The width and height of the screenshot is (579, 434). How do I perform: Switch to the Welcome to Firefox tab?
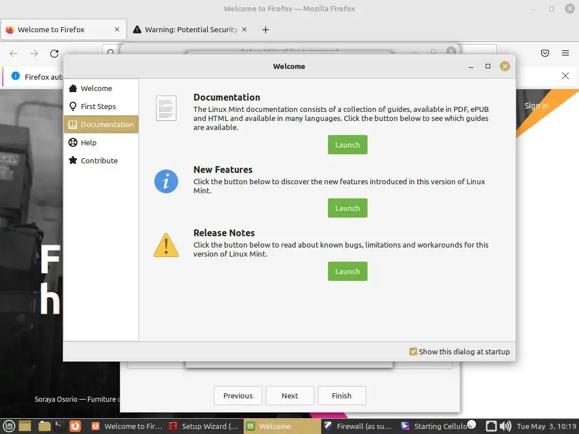63,29
